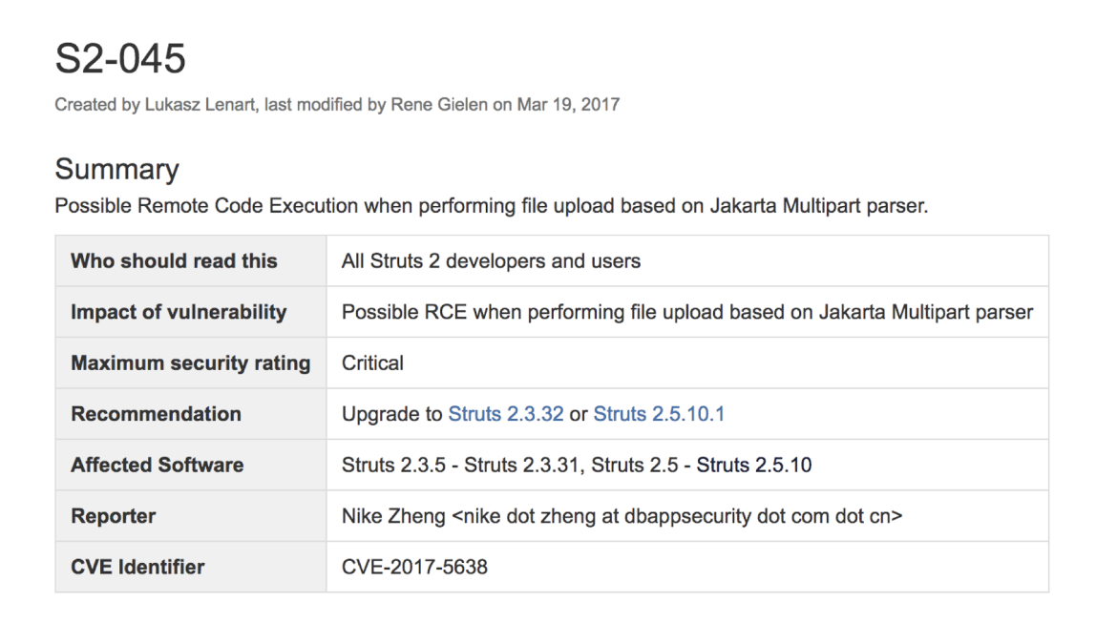
Task: Click the Nike Zheng reporter email text
Action: 622,516
